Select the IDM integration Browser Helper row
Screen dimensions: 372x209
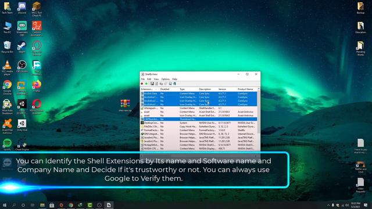199,134
